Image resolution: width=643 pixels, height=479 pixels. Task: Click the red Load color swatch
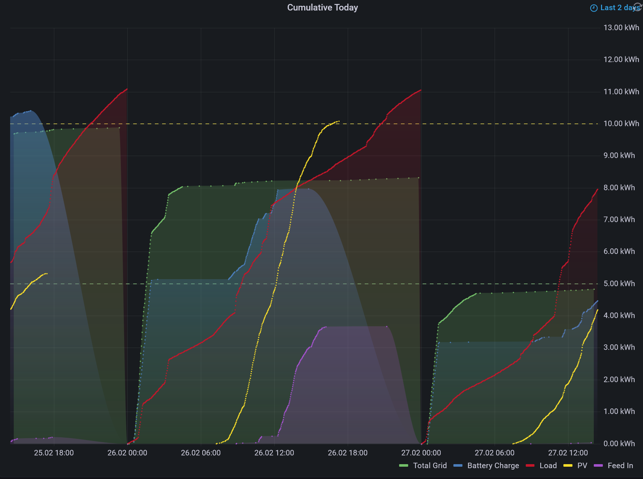coord(530,466)
